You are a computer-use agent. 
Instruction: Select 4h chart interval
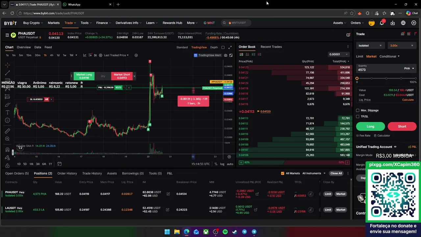click(x=52, y=55)
